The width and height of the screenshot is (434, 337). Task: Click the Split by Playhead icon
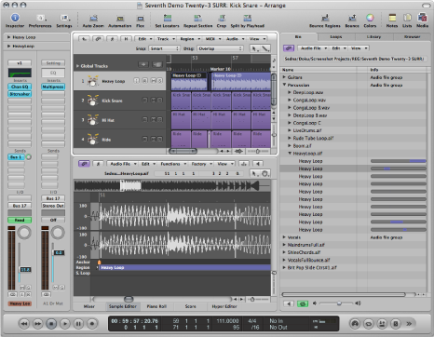click(x=247, y=18)
